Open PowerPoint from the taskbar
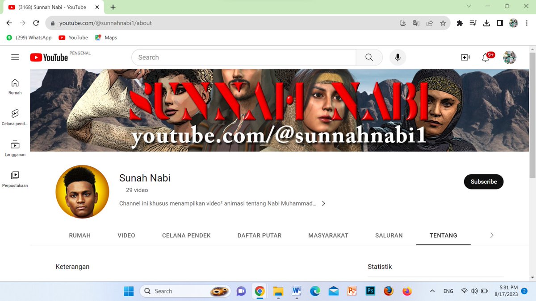The image size is (536, 301). tap(352, 291)
